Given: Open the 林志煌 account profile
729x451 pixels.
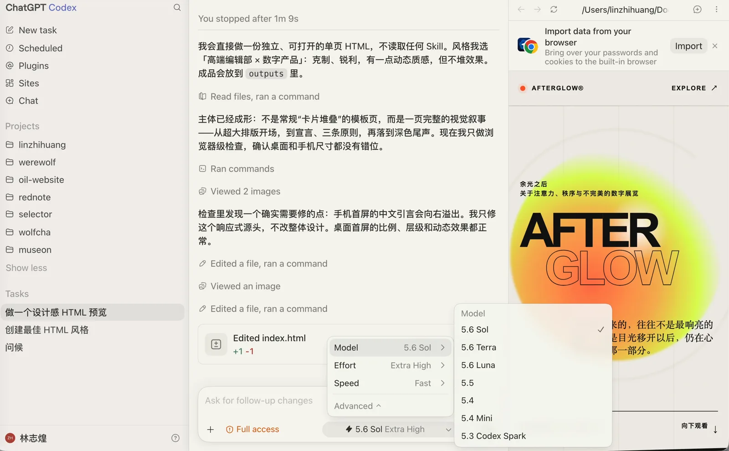Looking at the screenshot, I should click(x=26, y=438).
